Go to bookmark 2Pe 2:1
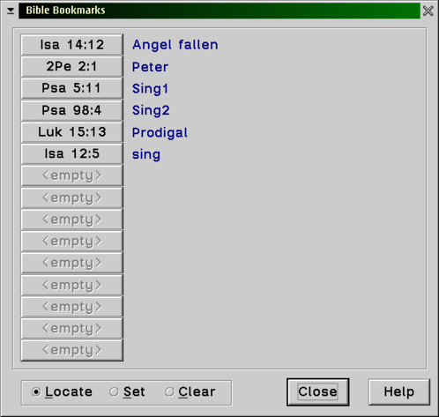The width and height of the screenshot is (439, 417). pyautogui.click(x=72, y=66)
